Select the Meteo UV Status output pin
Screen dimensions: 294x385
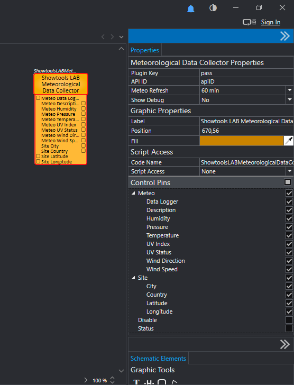coord(84,130)
